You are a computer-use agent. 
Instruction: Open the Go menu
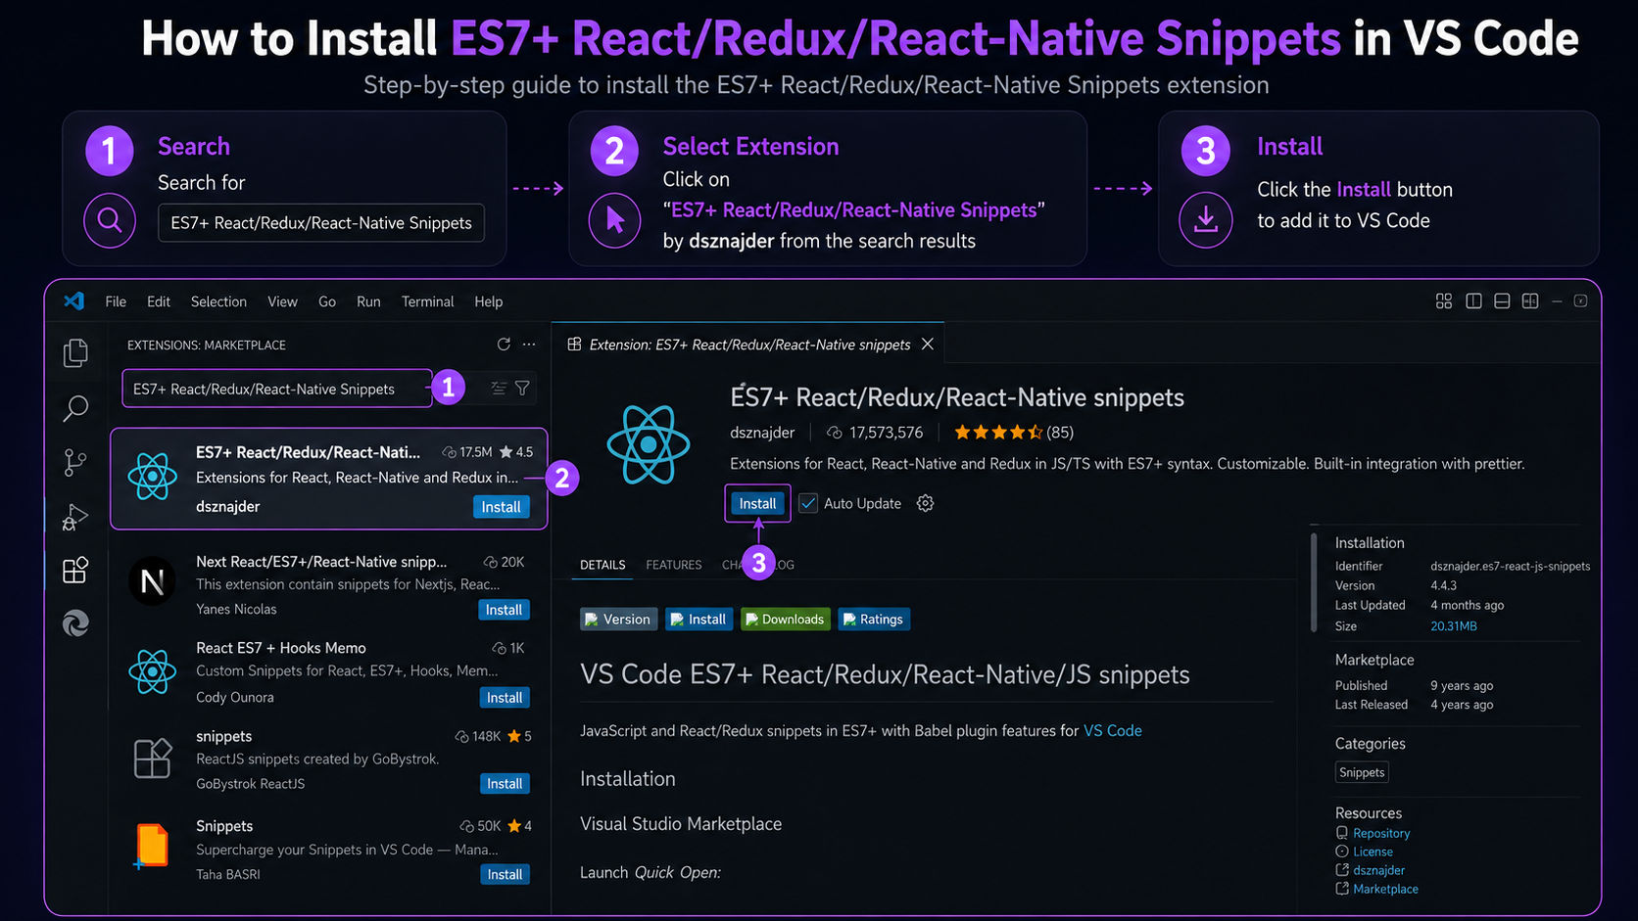(327, 301)
